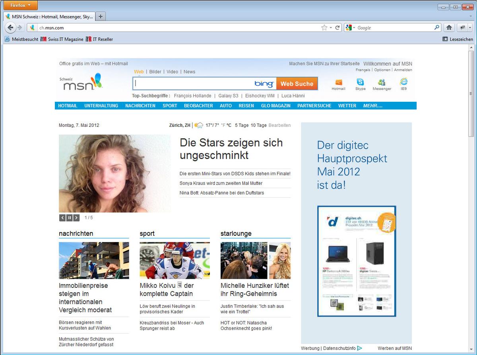Open the PARTNERSUCHE navigation item

coord(314,106)
